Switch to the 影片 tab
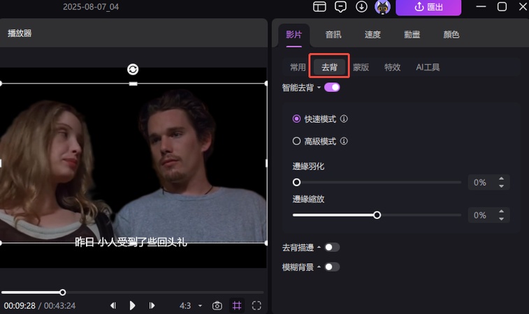529x314 pixels. point(294,35)
